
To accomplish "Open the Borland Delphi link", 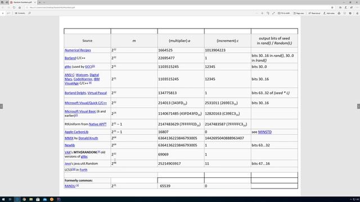I will (x=75, y=93).
